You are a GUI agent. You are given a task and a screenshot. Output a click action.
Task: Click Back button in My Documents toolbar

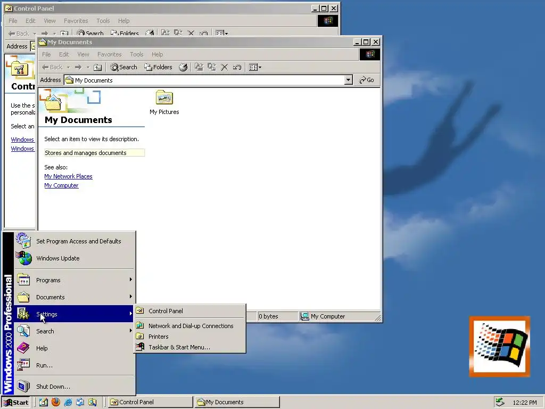click(x=52, y=67)
